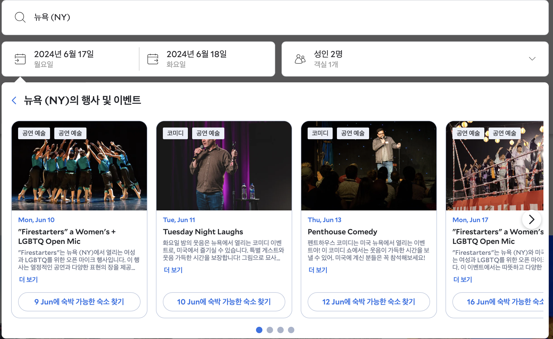Open the check-out date 2024년 6월 18일

[x=196, y=54]
